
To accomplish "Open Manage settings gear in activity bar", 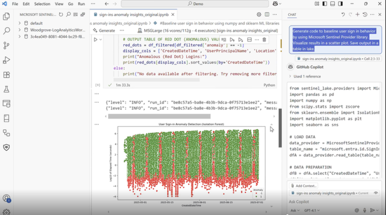I will (x=7, y=212).
